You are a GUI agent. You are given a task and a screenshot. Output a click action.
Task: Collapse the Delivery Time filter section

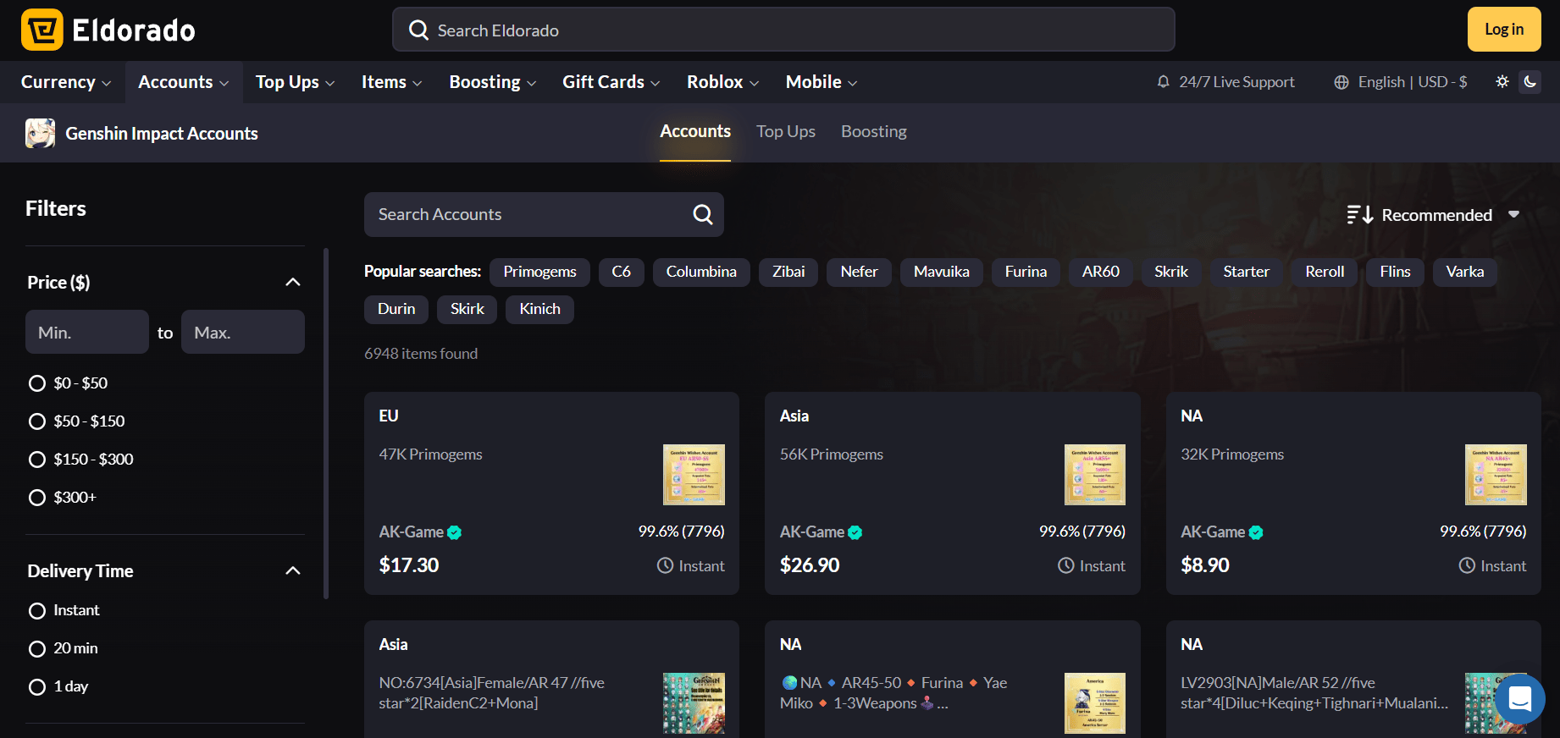pyautogui.click(x=293, y=571)
